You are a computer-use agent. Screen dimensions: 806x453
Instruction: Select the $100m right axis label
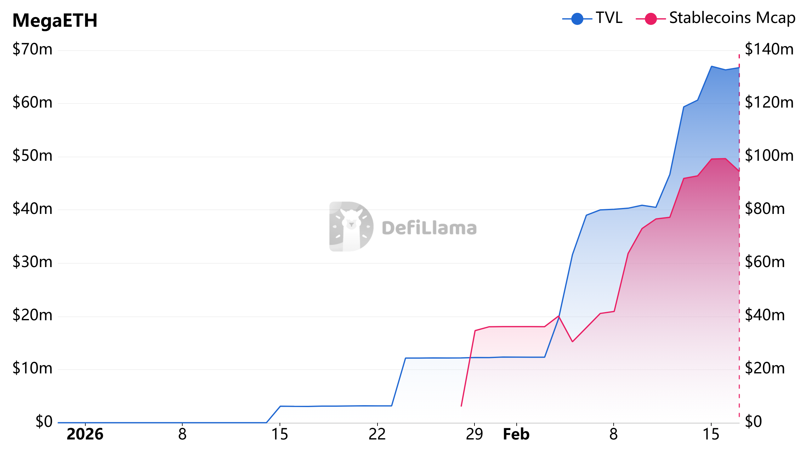pyautogui.click(x=769, y=156)
